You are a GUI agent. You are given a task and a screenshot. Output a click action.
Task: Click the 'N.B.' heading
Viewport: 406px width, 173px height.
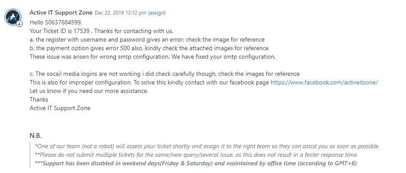pyautogui.click(x=36, y=136)
